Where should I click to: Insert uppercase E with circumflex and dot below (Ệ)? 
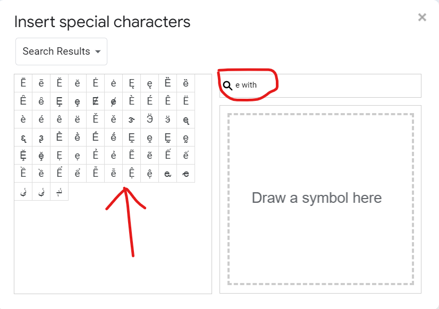tap(132, 173)
